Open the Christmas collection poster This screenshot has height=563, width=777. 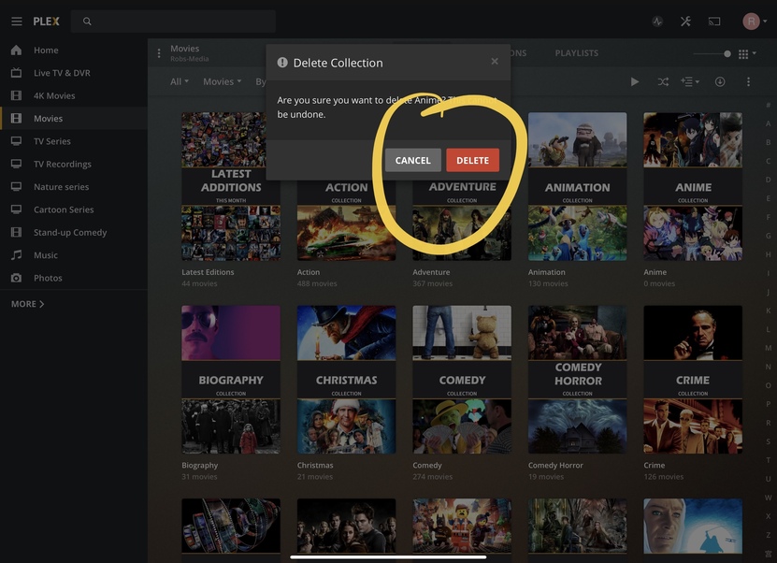346,380
